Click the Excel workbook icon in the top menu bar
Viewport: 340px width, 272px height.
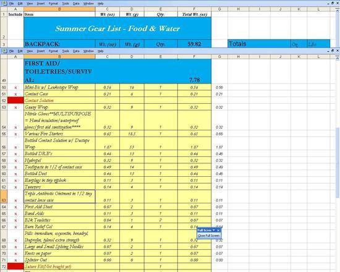4,3
